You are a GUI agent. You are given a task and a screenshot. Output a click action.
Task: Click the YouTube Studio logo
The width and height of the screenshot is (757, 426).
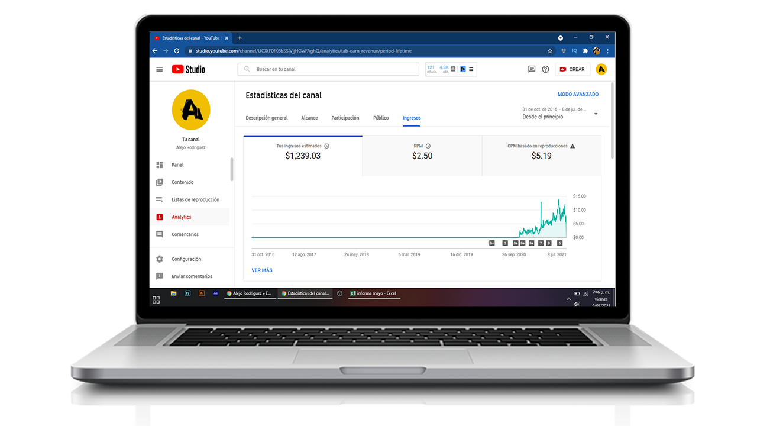(x=189, y=69)
